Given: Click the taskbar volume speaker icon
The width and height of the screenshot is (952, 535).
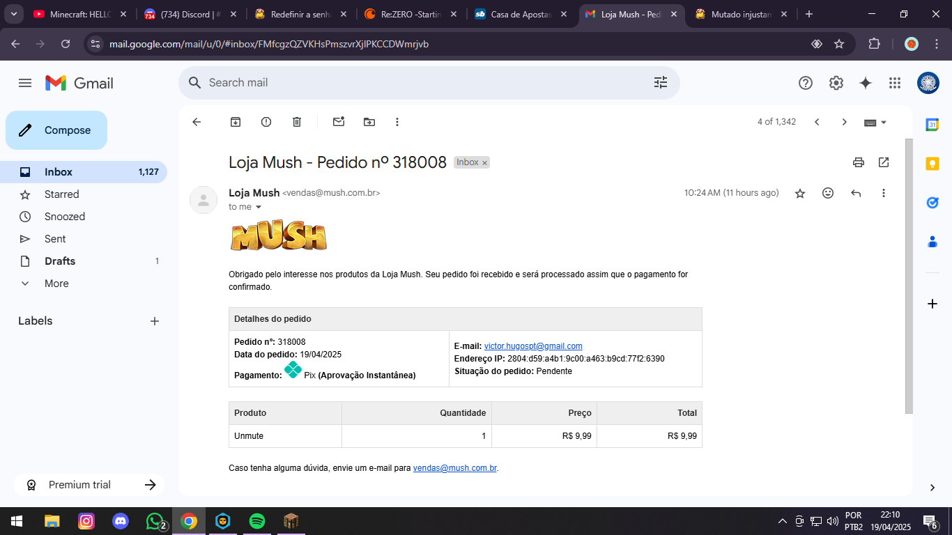Looking at the screenshot, I should tap(832, 521).
